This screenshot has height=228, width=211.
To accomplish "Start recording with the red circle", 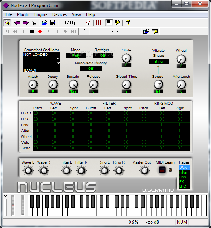I will click(40, 31).
